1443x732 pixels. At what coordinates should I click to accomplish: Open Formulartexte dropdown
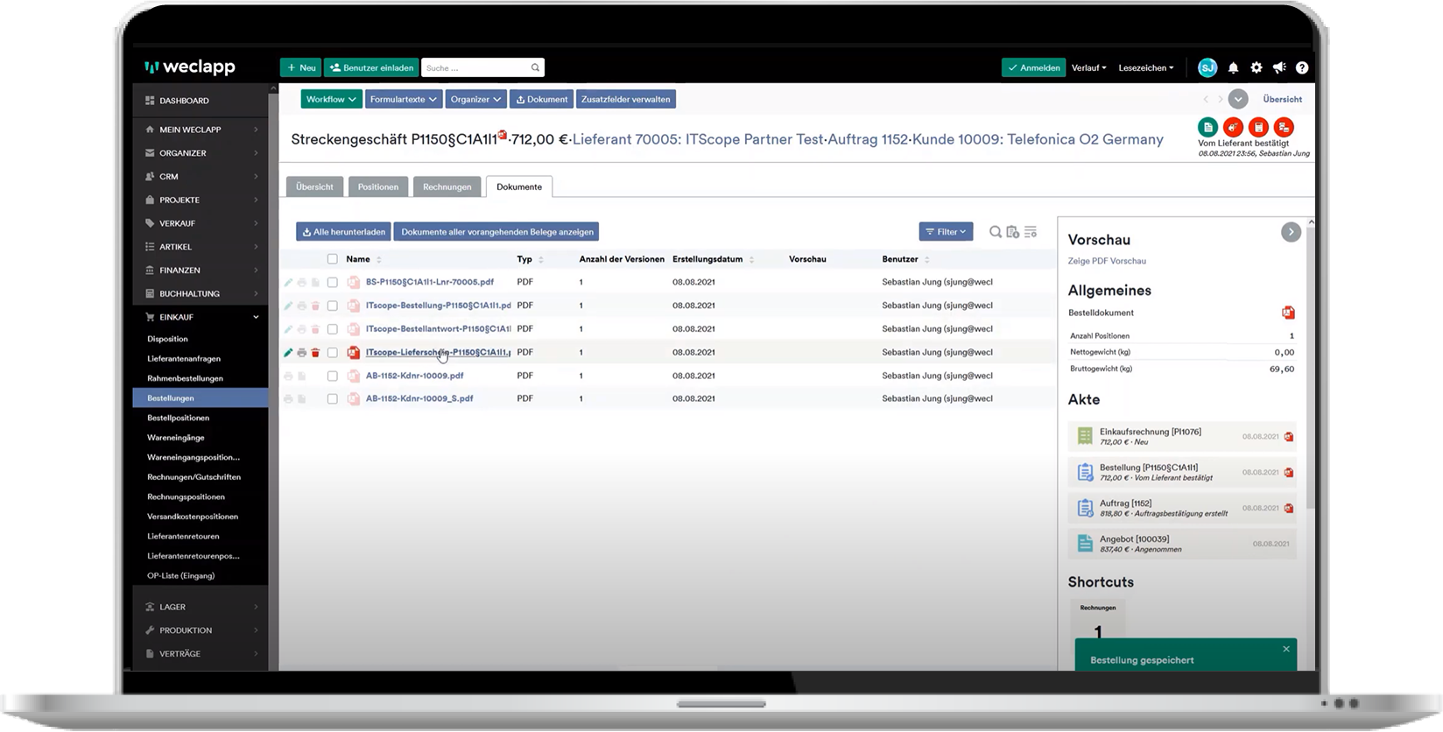[x=404, y=99]
